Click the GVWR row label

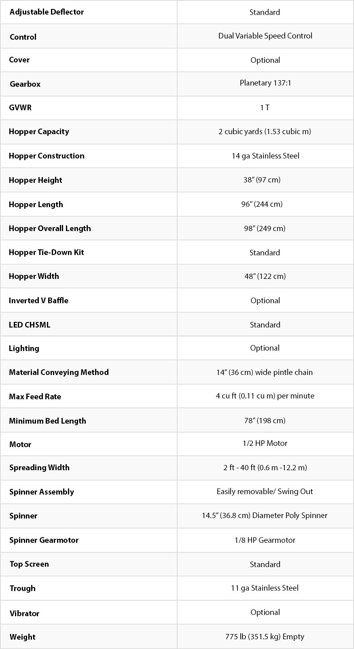[20, 107]
